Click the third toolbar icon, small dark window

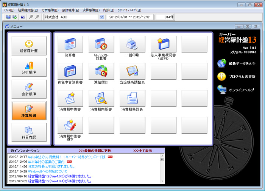tap(23, 17)
